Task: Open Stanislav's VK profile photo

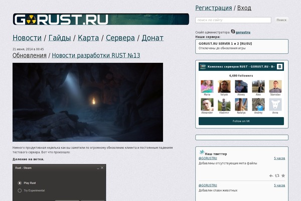Action: pyautogui.click(x=275, y=86)
